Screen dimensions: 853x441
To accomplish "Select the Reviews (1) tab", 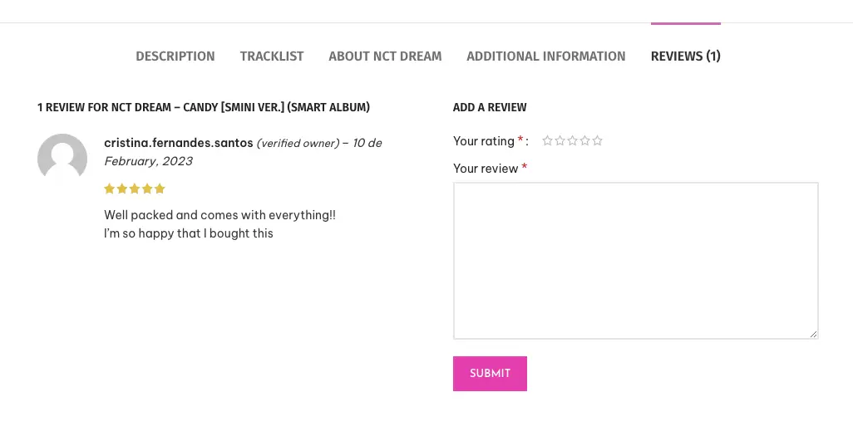I will 685,56.
